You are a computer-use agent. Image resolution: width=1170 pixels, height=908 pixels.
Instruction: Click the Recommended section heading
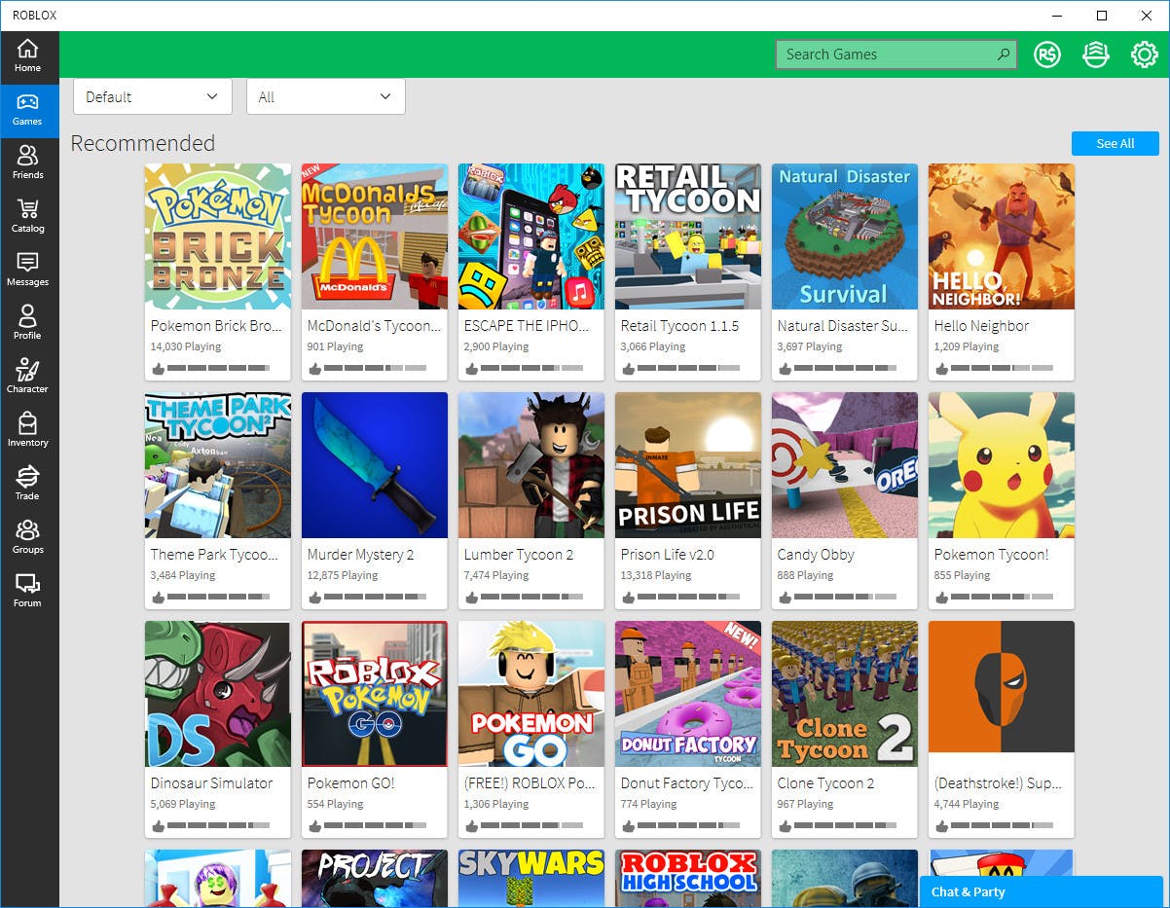tap(143, 143)
